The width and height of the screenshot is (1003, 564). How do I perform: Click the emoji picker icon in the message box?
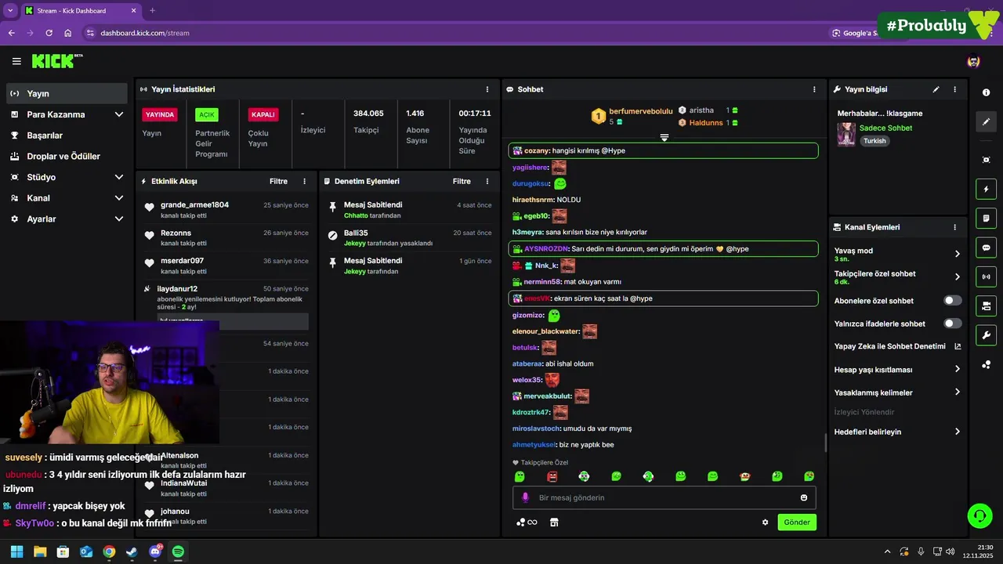tap(804, 497)
